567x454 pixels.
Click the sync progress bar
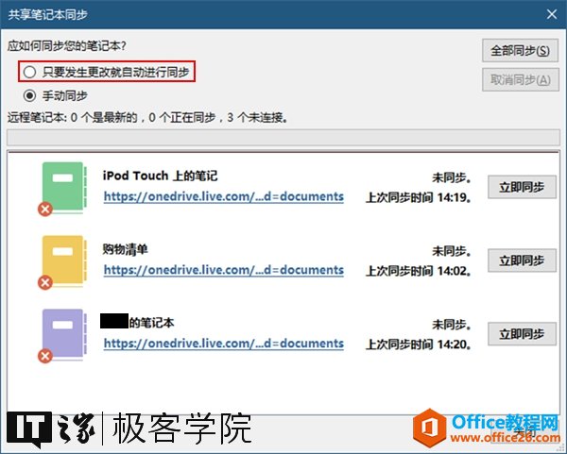[283, 137]
